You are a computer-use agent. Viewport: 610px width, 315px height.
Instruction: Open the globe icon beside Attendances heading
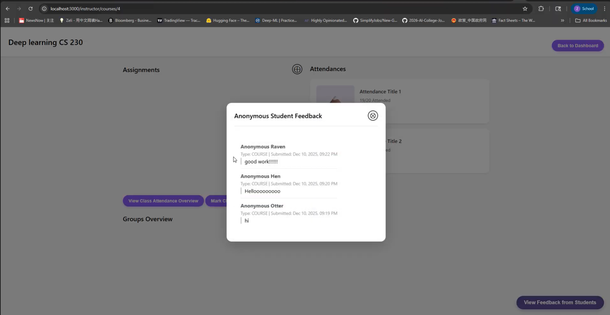tap(297, 69)
